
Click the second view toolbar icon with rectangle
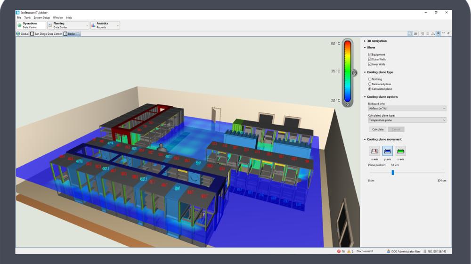[415, 33]
